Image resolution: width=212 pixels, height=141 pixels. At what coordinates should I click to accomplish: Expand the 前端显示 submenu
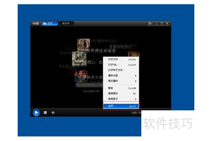coord(121,99)
